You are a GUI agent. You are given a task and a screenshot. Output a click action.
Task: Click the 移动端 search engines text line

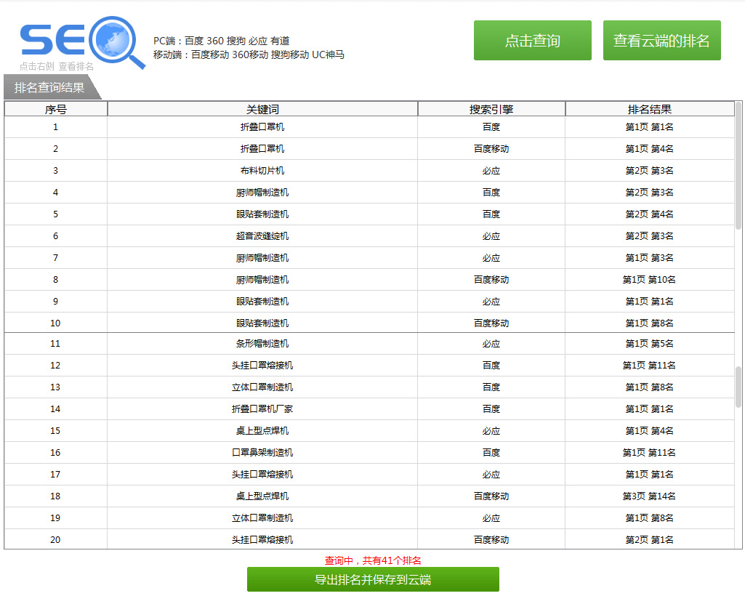tap(249, 55)
